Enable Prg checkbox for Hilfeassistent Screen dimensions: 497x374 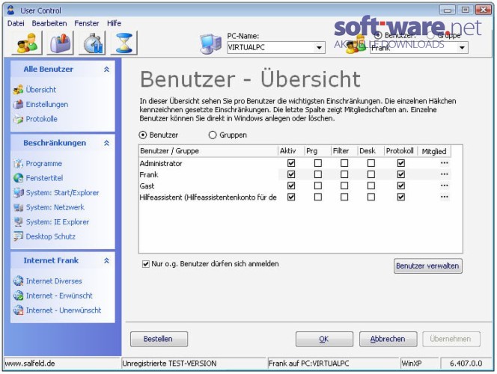(x=318, y=197)
